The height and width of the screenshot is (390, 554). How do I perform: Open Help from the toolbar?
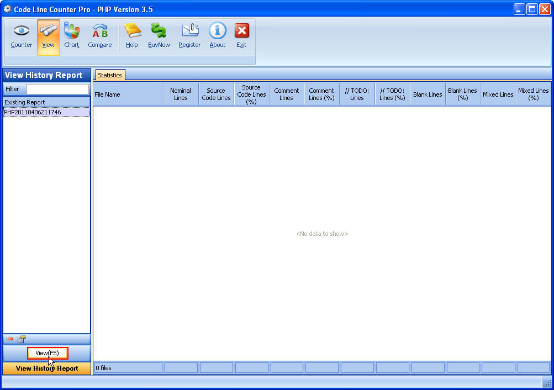132,36
